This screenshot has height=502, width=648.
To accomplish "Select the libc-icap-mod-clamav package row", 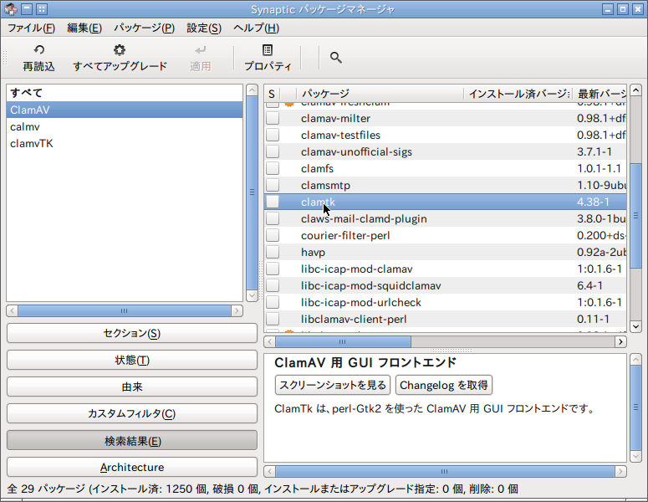I will coord(446,269).
